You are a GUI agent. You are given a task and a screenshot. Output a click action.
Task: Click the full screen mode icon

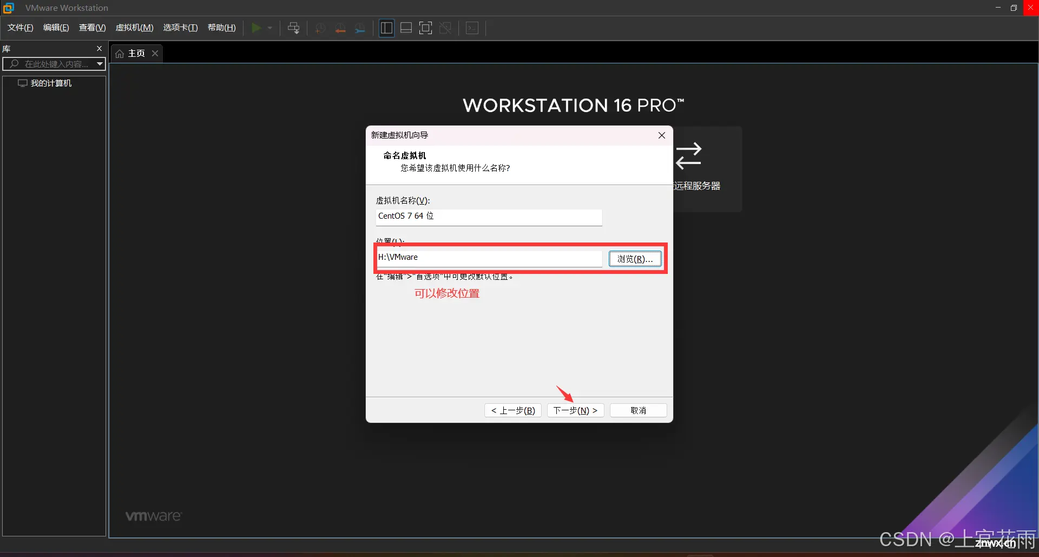click(426, 28)
